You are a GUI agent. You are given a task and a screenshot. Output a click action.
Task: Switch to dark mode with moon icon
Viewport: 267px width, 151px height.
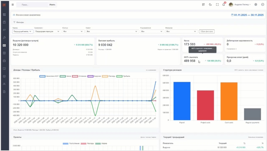pos(210,5)
